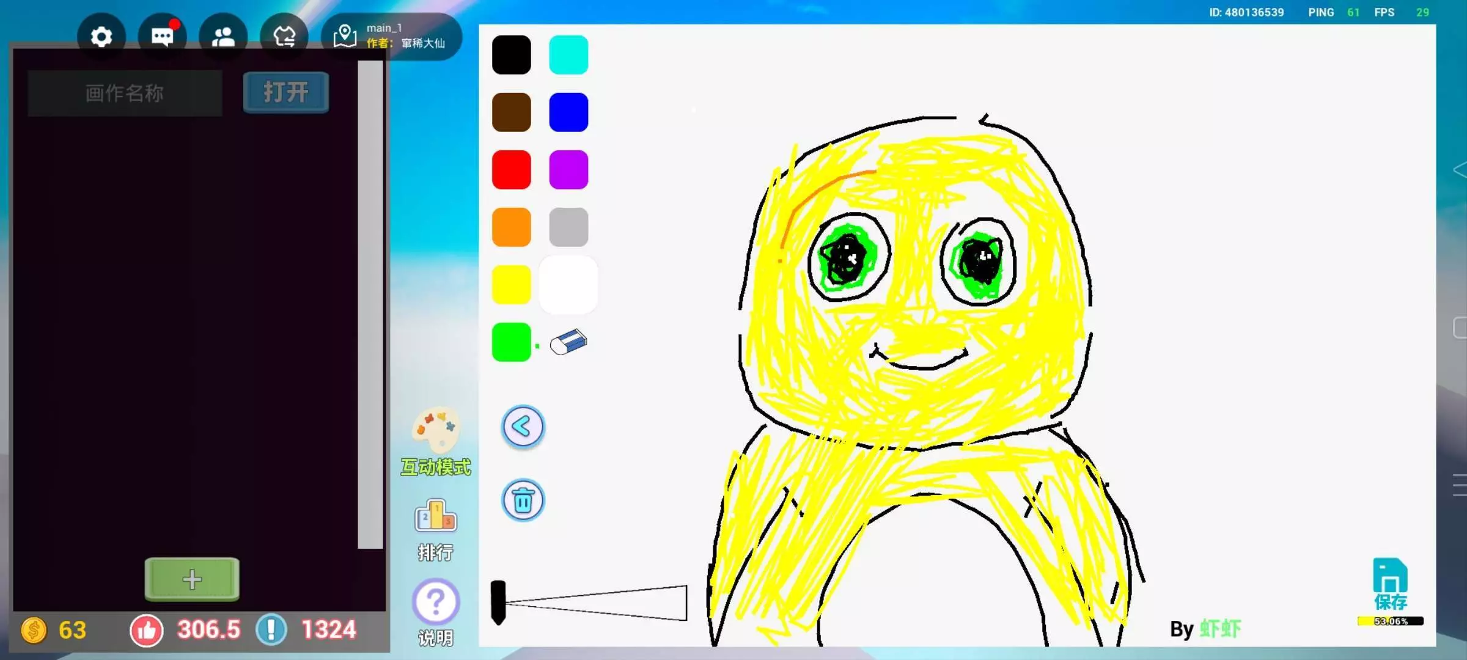Open the main_1 map location info
This screenshot has width=1467, height=660.
click(x=391, y=37)
